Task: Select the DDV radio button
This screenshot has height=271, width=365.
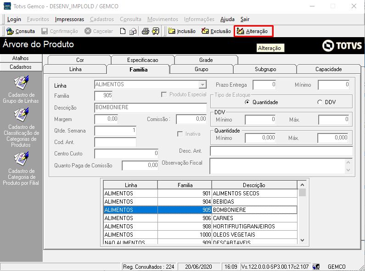Action: [320, 102]
